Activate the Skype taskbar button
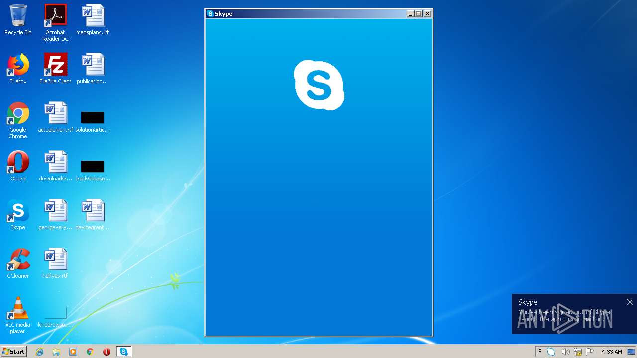Screen dimensions: 637x358 click(x=123, y=352)
